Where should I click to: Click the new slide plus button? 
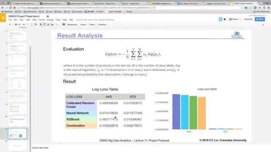(x=10, y=24)
